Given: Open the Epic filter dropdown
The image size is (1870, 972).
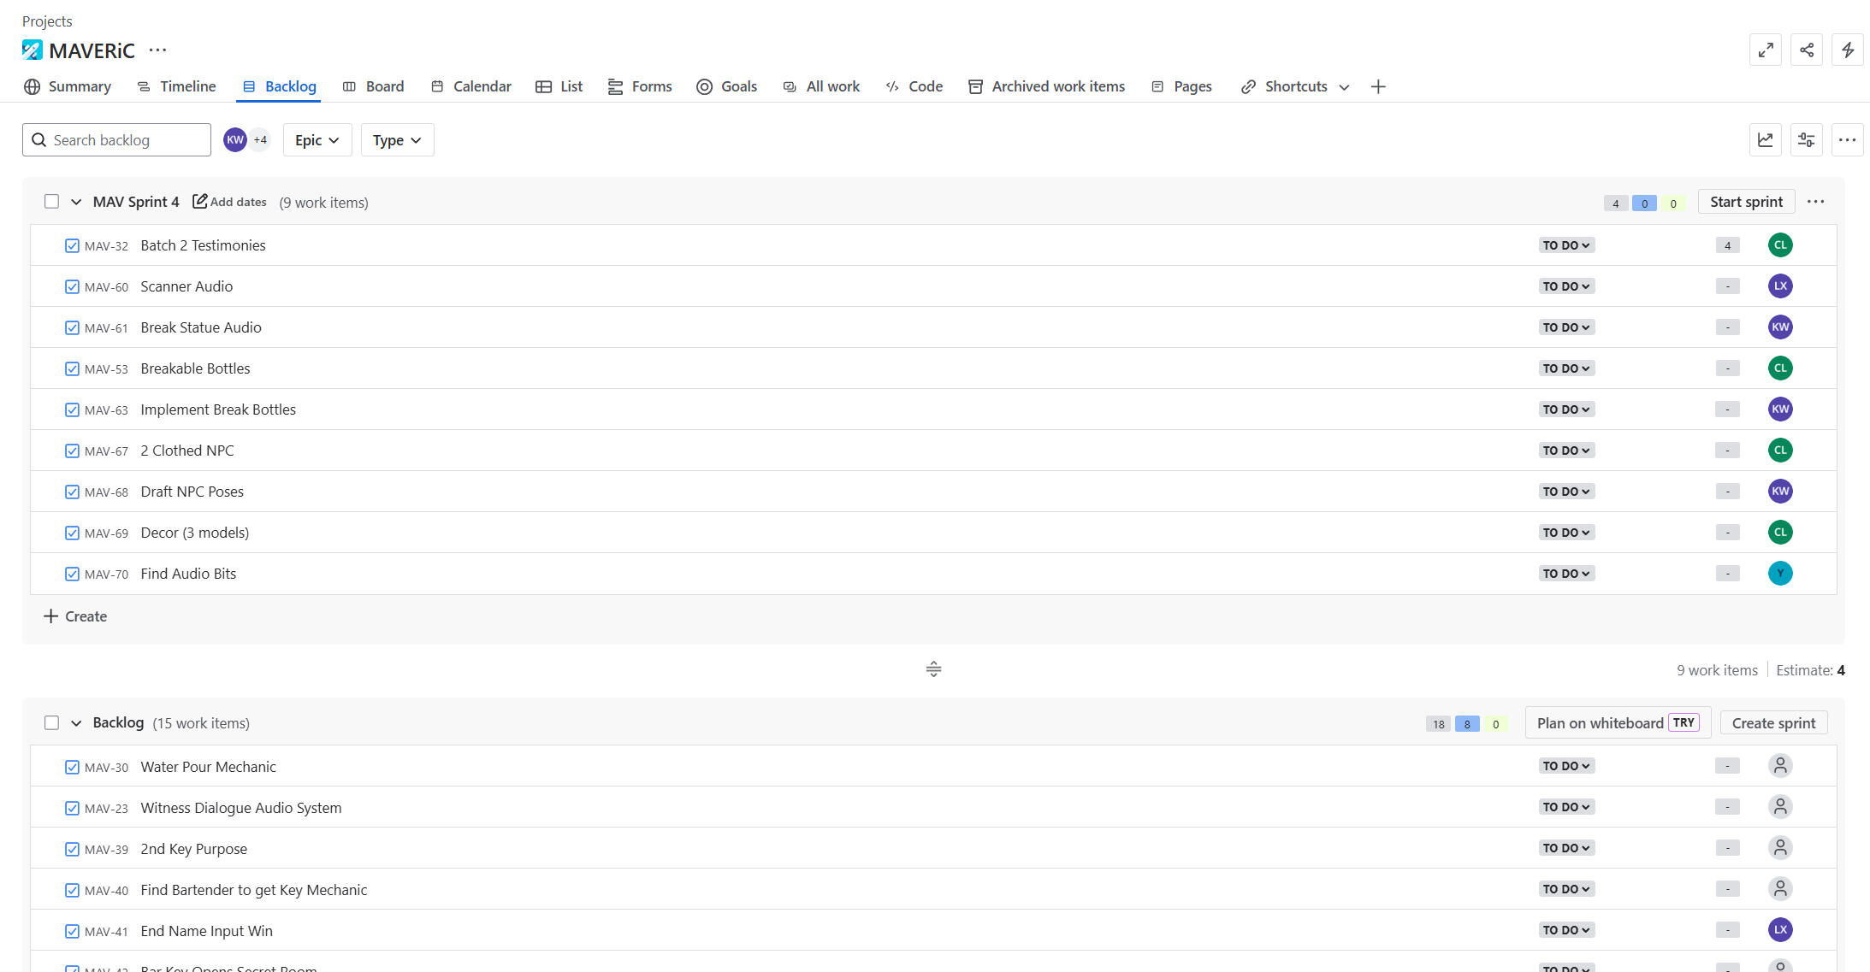Looking at the screenshot, I should (x=317, y=140).
